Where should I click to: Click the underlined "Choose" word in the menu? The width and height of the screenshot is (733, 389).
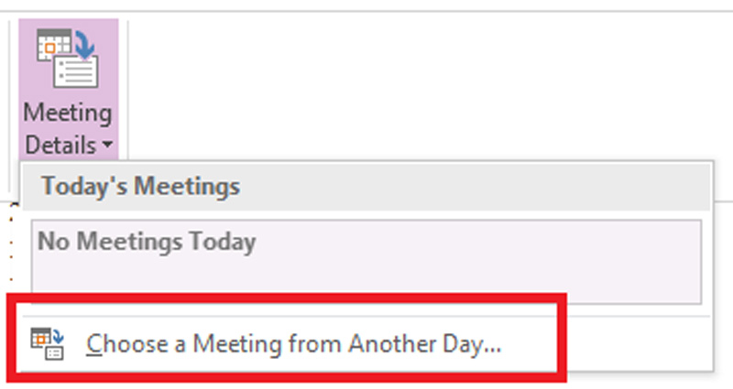point(120,343)
